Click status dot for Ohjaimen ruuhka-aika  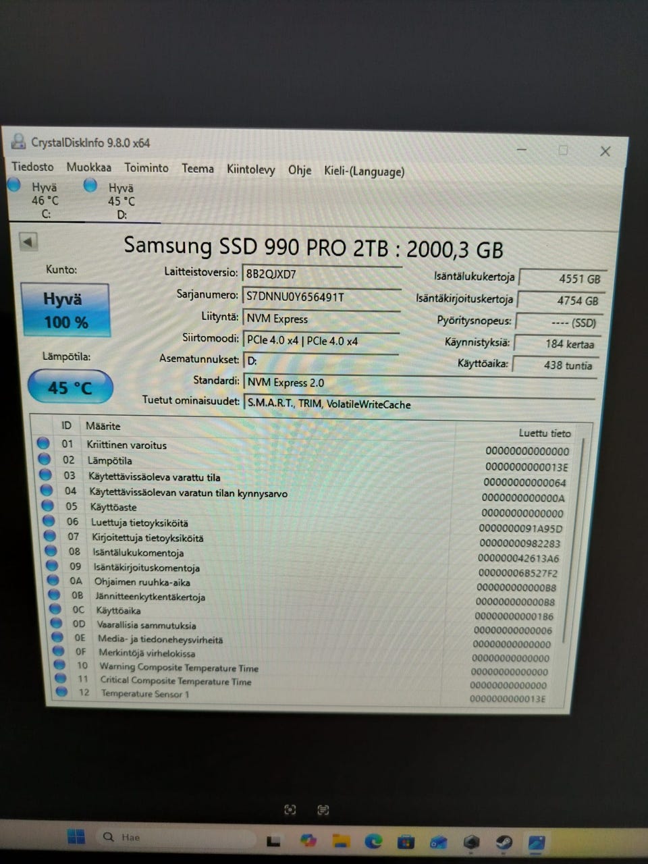(x=54, y=580)
